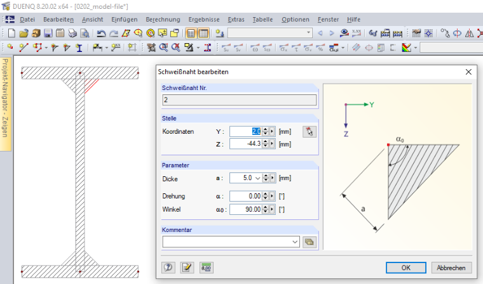Click the Z coordinate input field
The height and width of the screenshot is (284, 483).
coord(246,144)
